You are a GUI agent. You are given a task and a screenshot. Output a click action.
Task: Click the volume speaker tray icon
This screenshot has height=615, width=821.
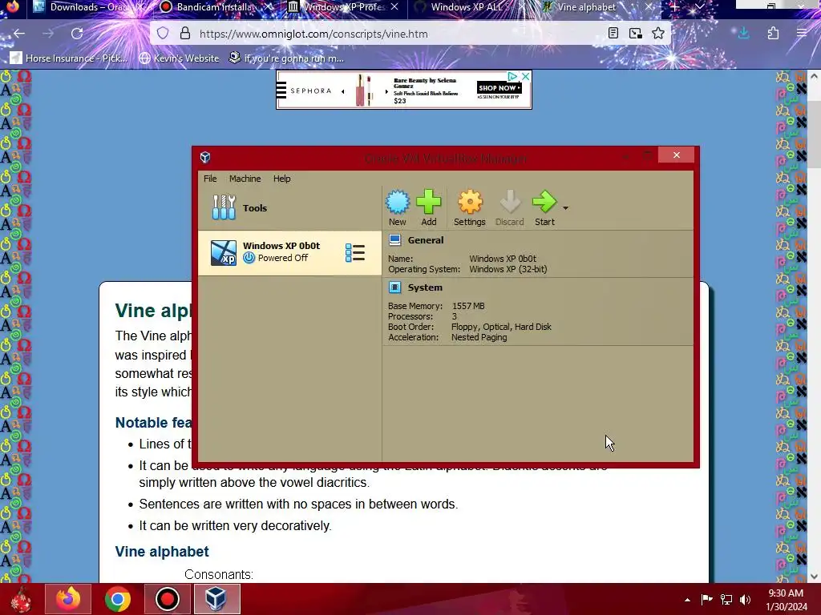point(745,599)
